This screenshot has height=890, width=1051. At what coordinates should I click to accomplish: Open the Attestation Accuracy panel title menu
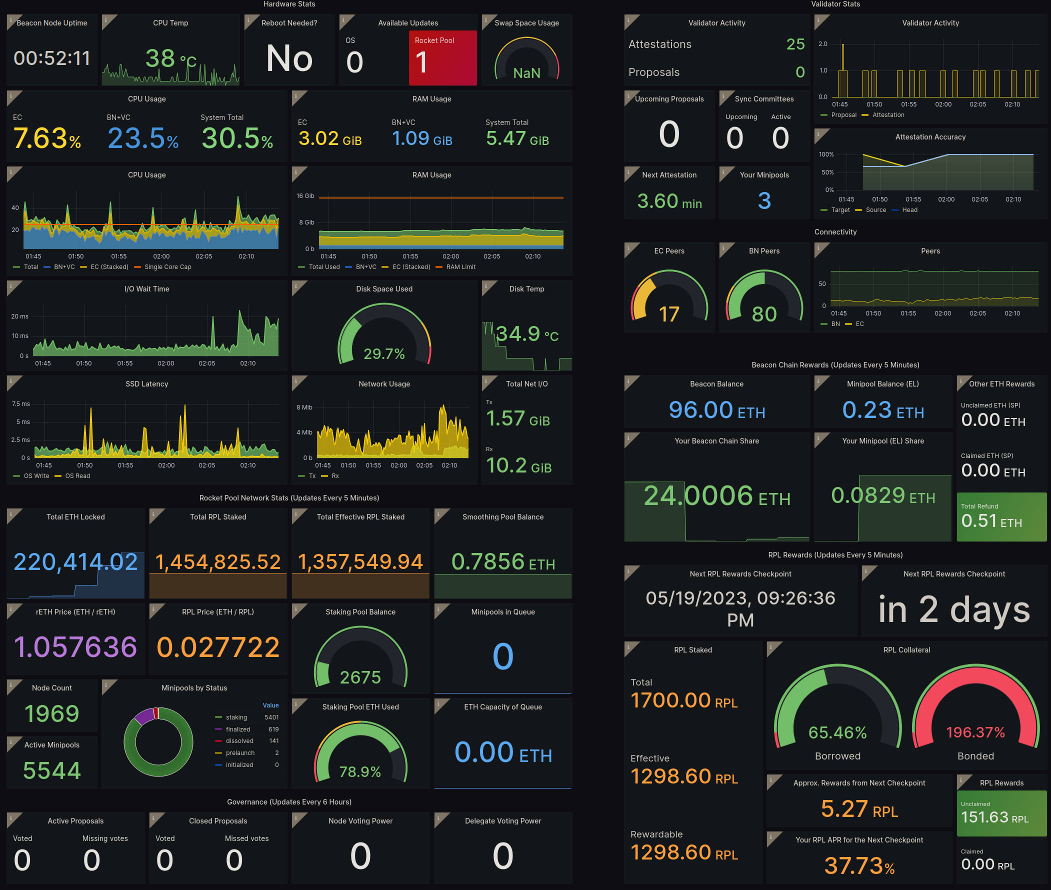coord(930,136)
